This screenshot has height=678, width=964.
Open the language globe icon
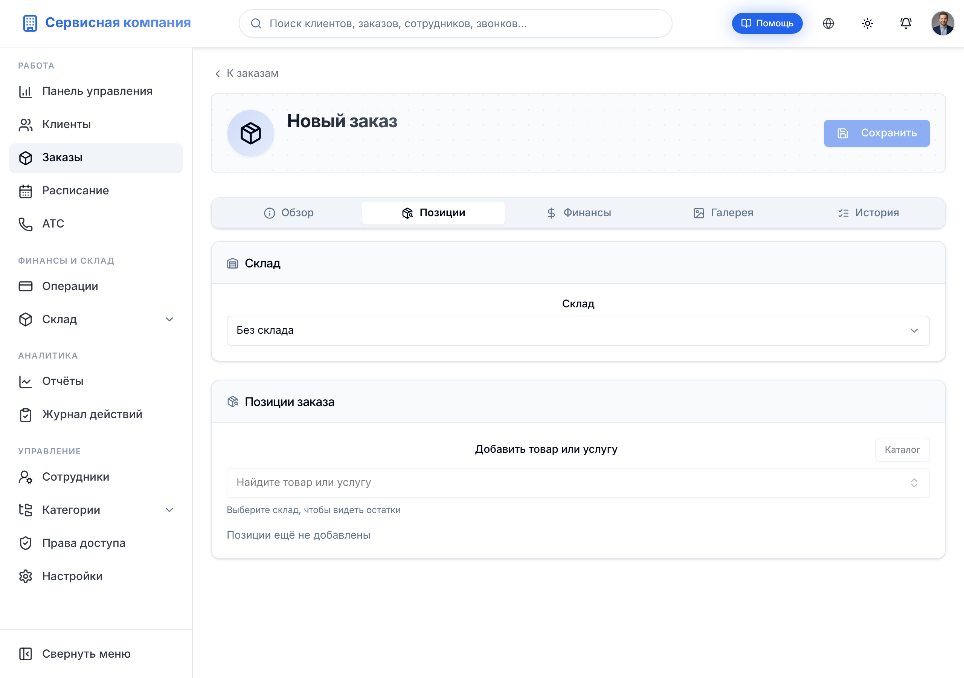(x=828, y=23)
